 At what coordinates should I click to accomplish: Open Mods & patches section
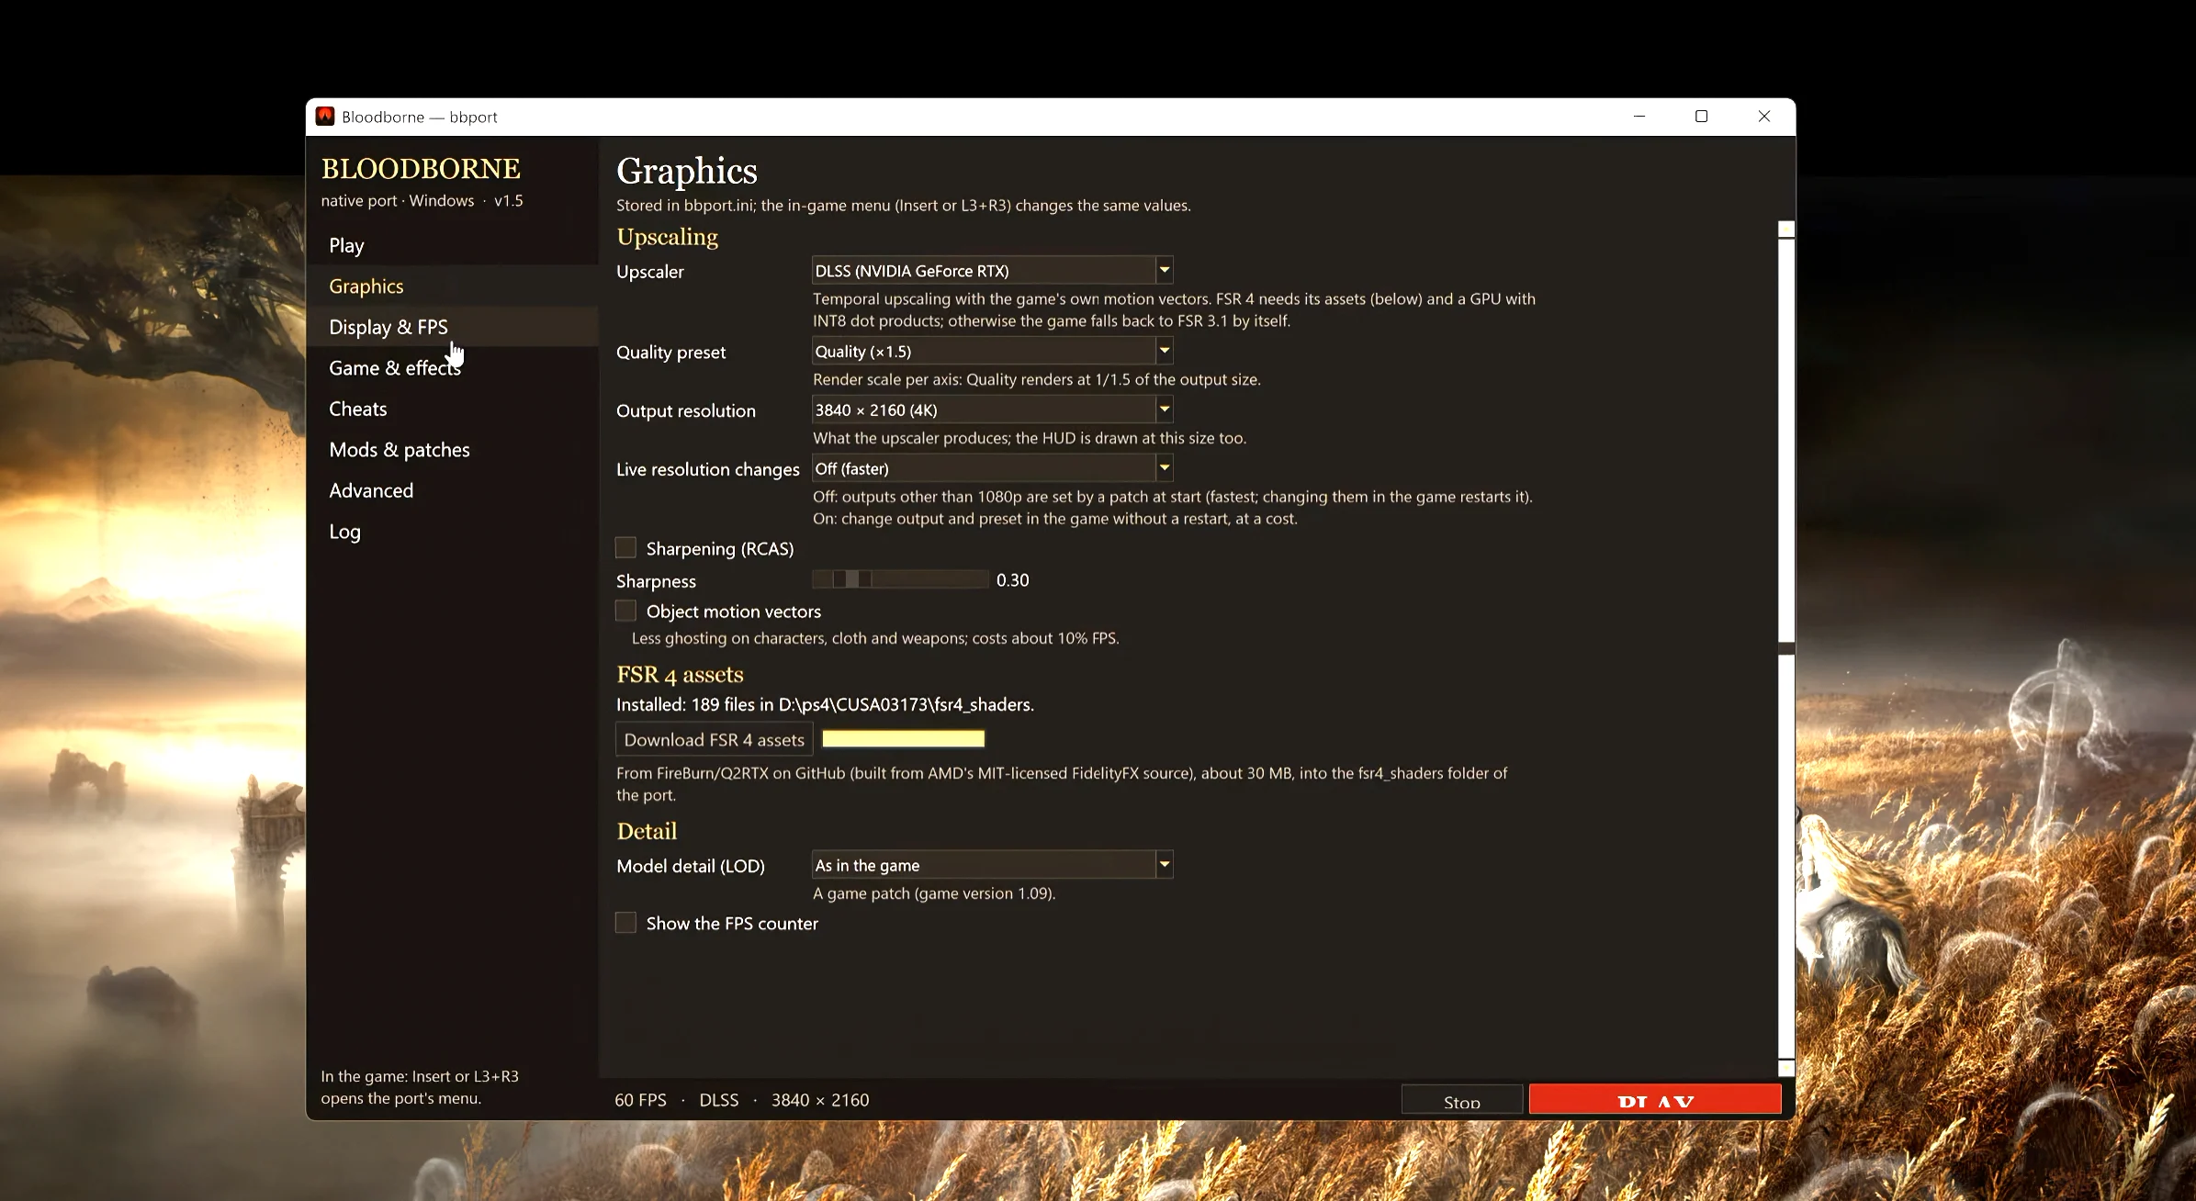[x=452, y=450]
